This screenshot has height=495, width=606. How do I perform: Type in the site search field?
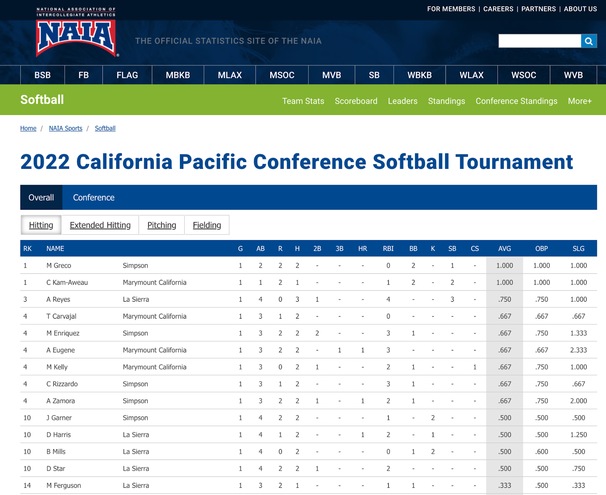tap(539, 41)
